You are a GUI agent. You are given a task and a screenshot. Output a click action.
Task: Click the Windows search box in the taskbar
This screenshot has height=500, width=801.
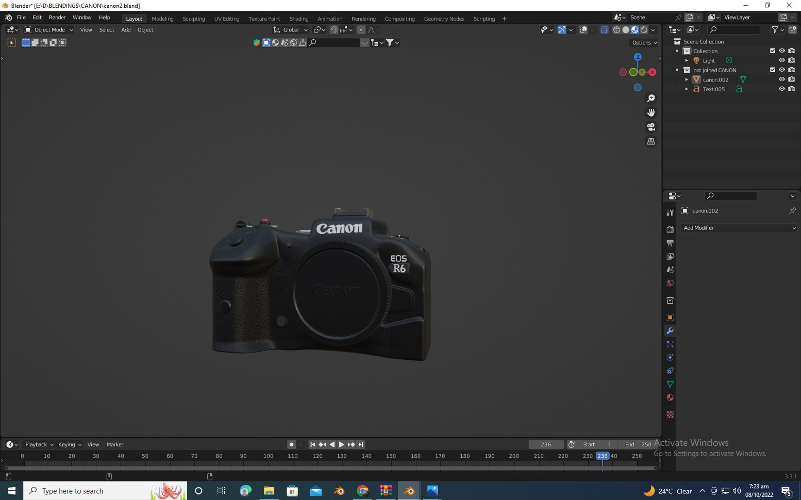pos(105,491)
